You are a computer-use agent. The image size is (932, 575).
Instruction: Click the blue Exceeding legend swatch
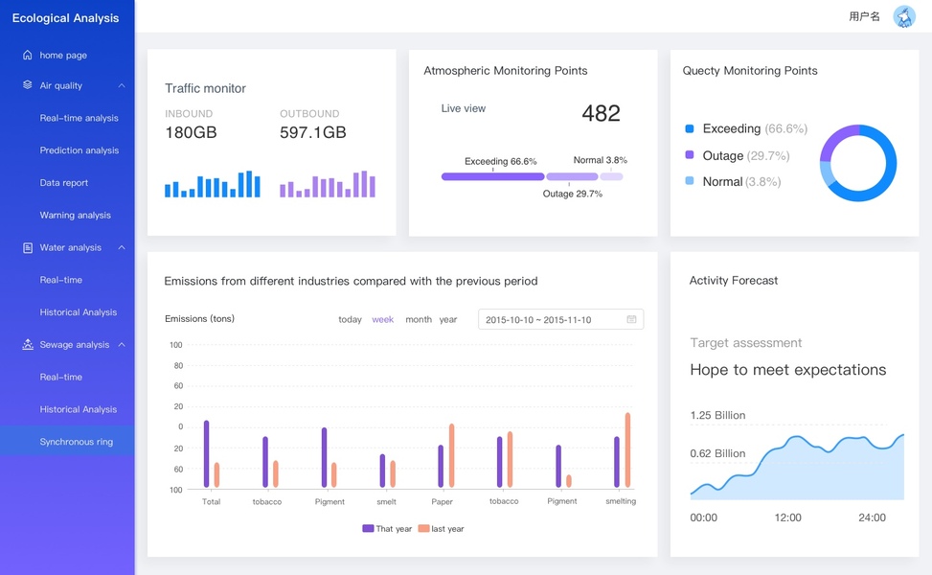coord(690,128)
